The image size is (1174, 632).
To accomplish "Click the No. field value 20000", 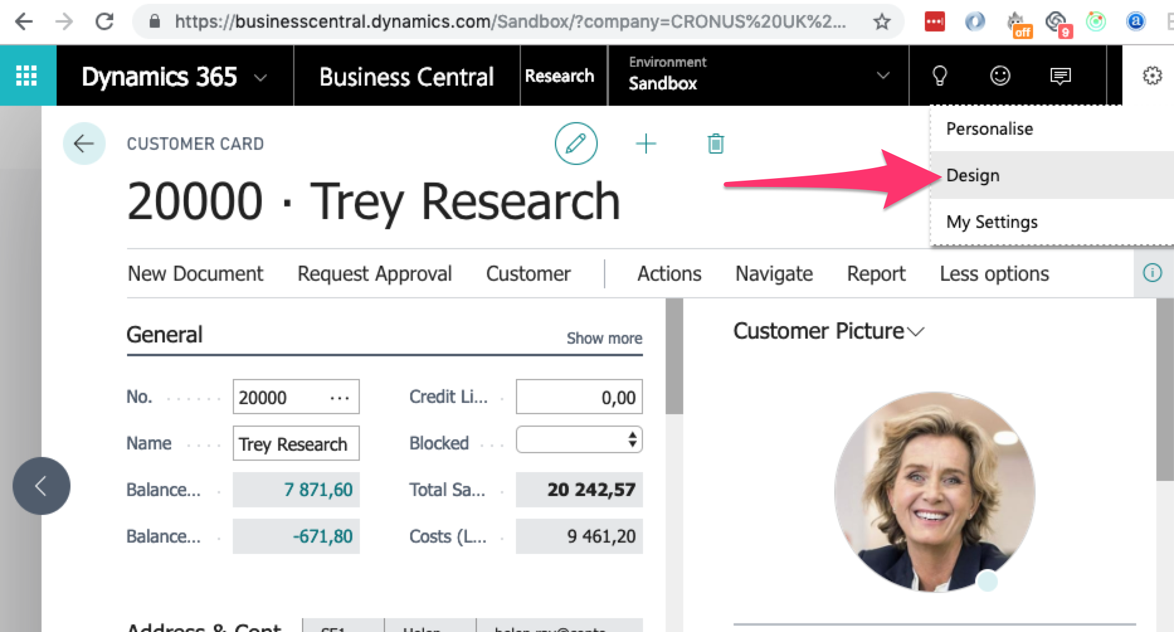I will (263, 398).
